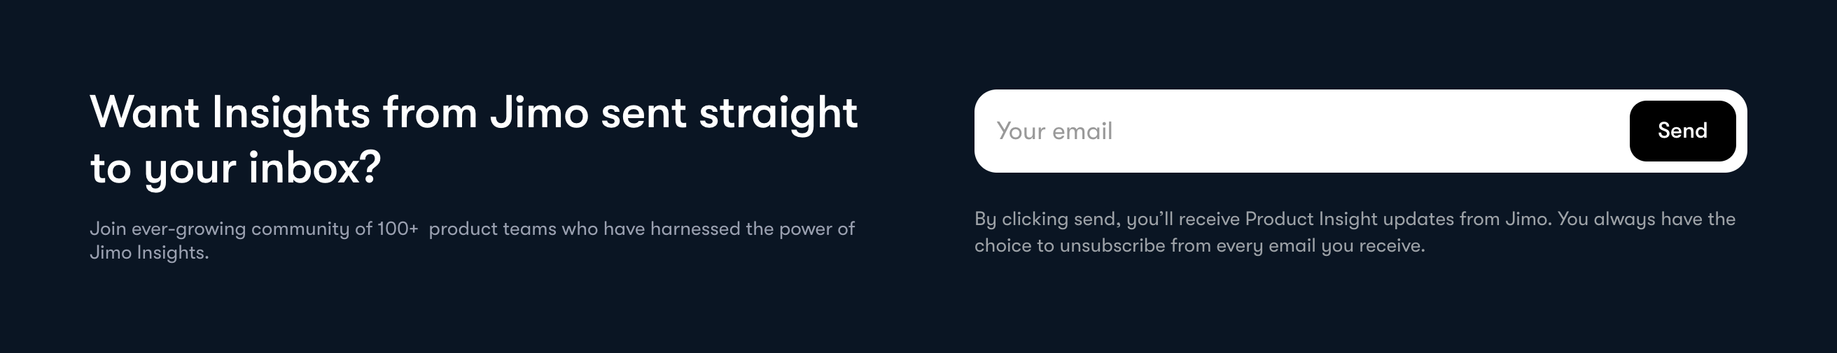Click the word "Insights" in the heading
The height and width of the screenshot is (353, 1837).
(x=291, y=113)
